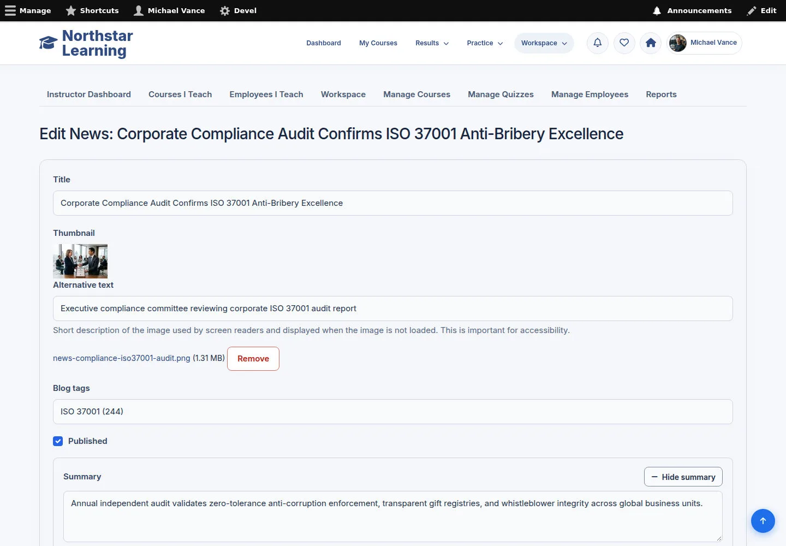This screenshot has height=546, width=786.
Task: Focus the Alternative text field
Action: 393,308
